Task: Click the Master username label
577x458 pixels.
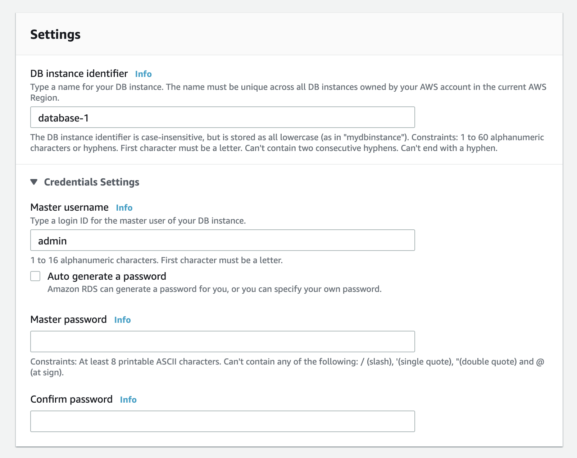Action: click(x=69, y=207)
